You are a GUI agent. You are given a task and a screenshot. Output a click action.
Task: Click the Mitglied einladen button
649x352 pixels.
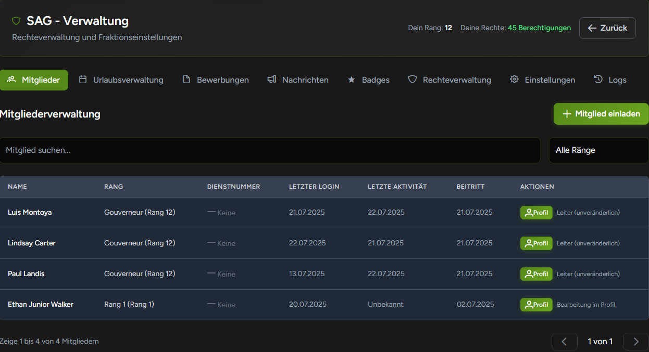pos(601,114)
